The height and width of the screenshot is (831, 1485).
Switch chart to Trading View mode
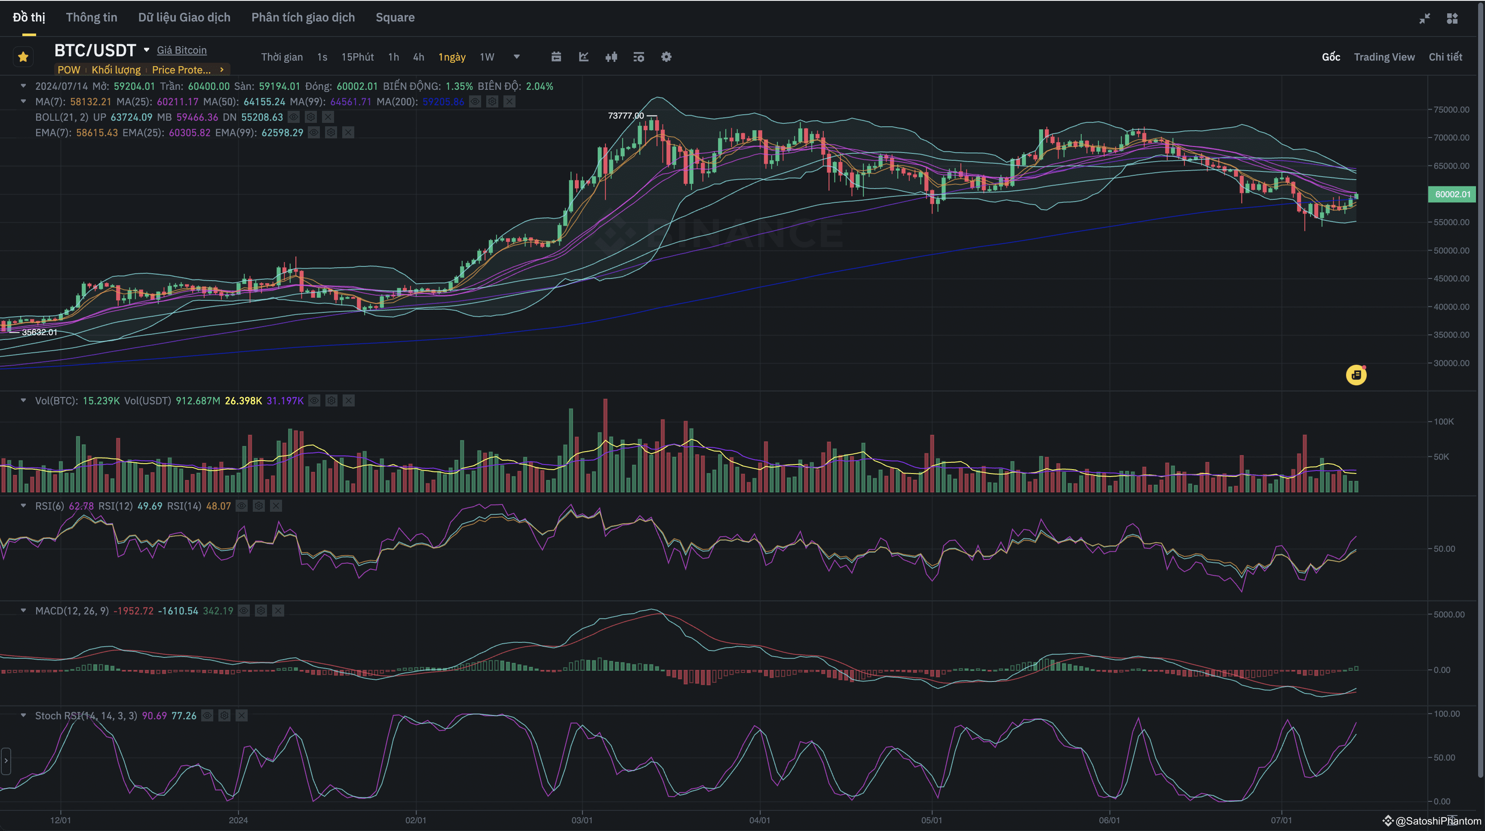pos(1384,56)
